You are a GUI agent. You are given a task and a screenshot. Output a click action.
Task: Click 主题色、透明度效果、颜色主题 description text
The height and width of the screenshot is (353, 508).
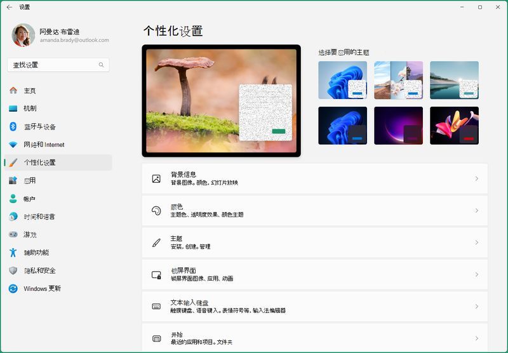tap(207, 215)
